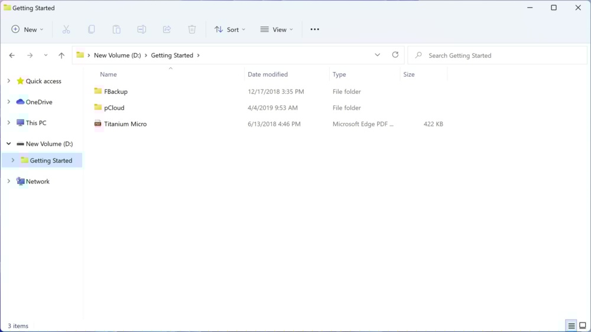Collapse New Volume (D:) tree node
This screenshot has height=332, width=591.
tap(9, 144)
